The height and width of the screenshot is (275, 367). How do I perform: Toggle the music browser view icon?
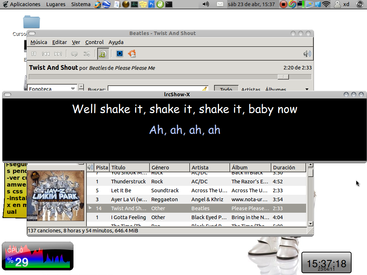(103, 54)
